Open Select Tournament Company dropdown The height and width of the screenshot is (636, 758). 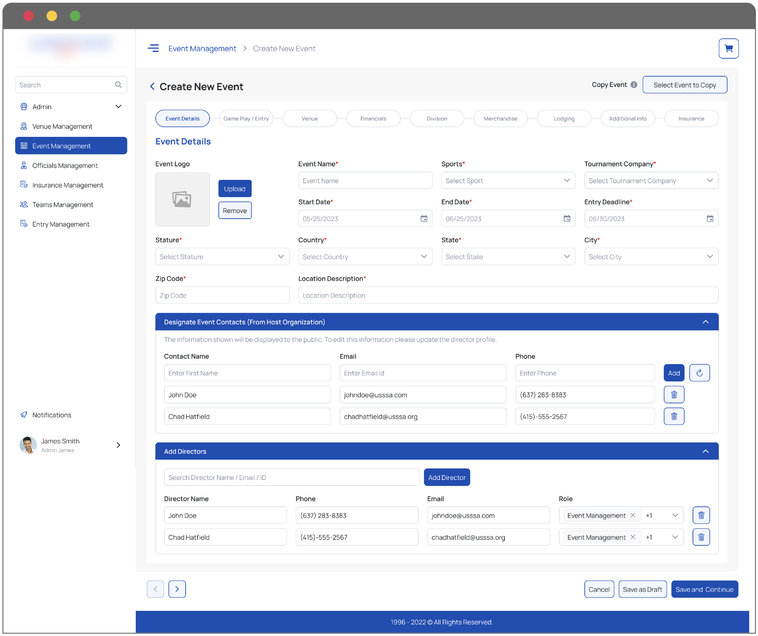651,180
